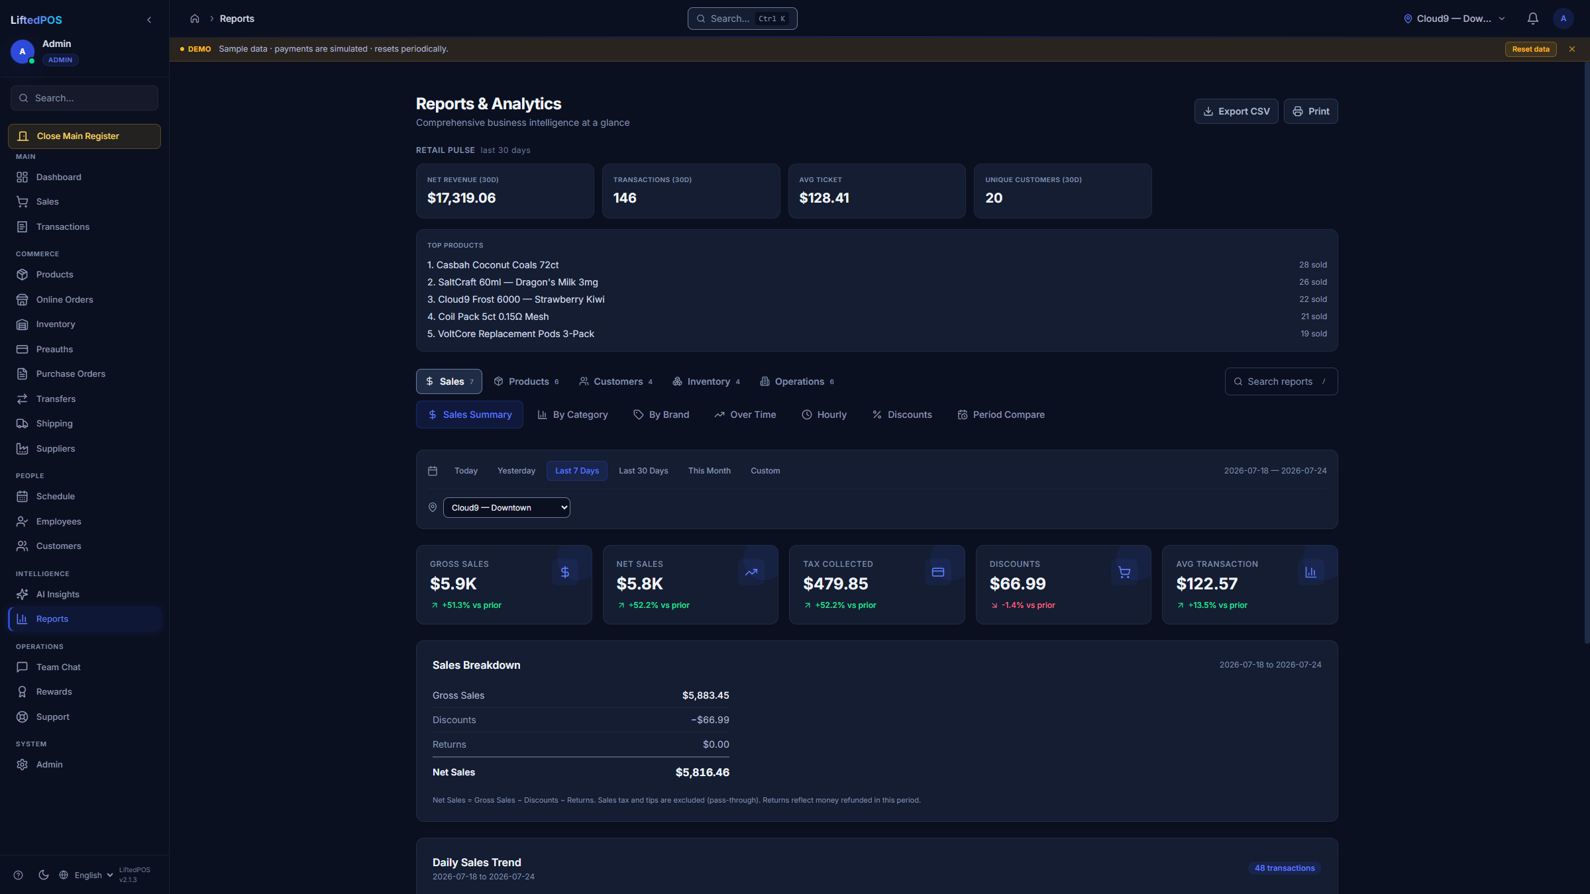Open Team Chat in the sidebar
The width and height of the screenshot is (1590, 894).
tap(84, 667)
